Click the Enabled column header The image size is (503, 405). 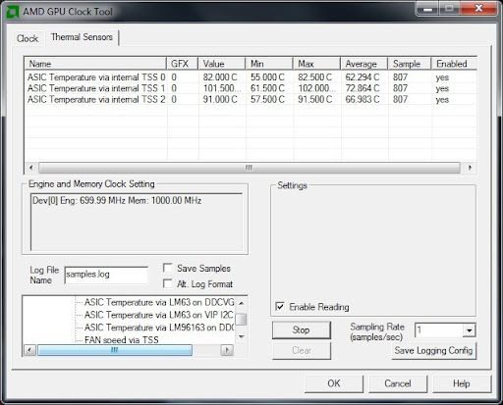point(454,64)
